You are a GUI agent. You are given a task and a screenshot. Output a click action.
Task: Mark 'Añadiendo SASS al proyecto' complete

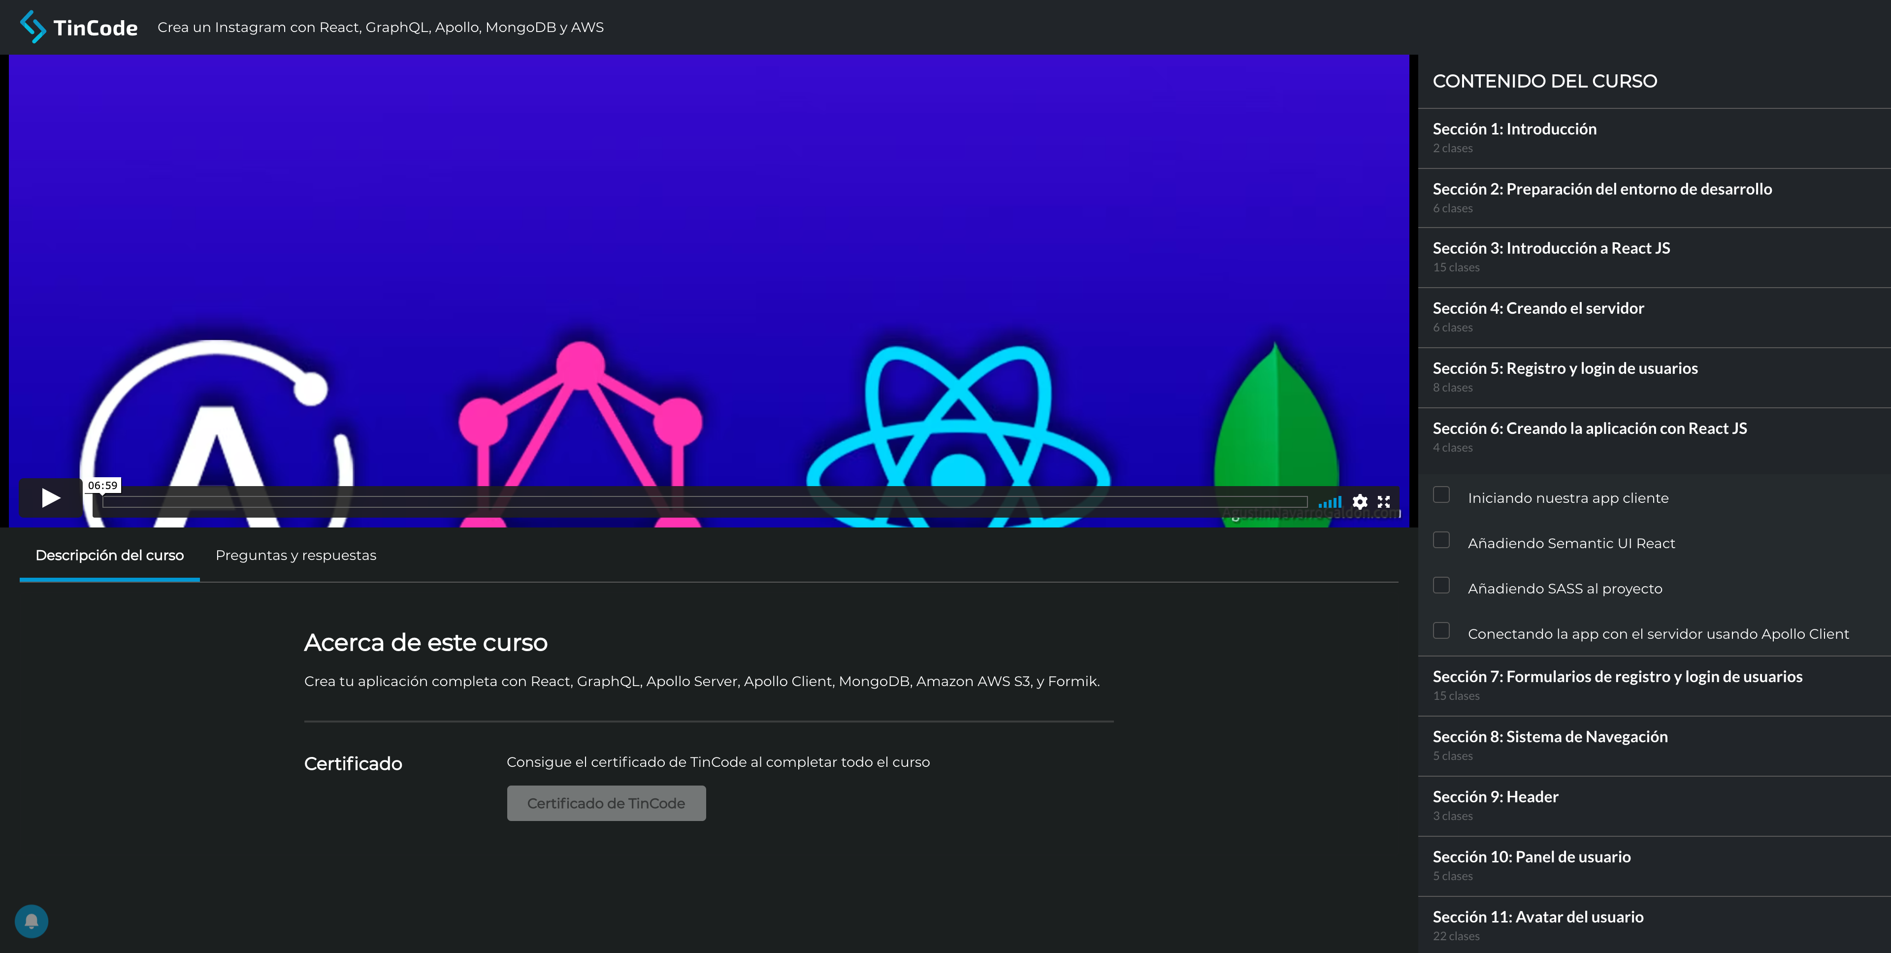point(1441,586)
